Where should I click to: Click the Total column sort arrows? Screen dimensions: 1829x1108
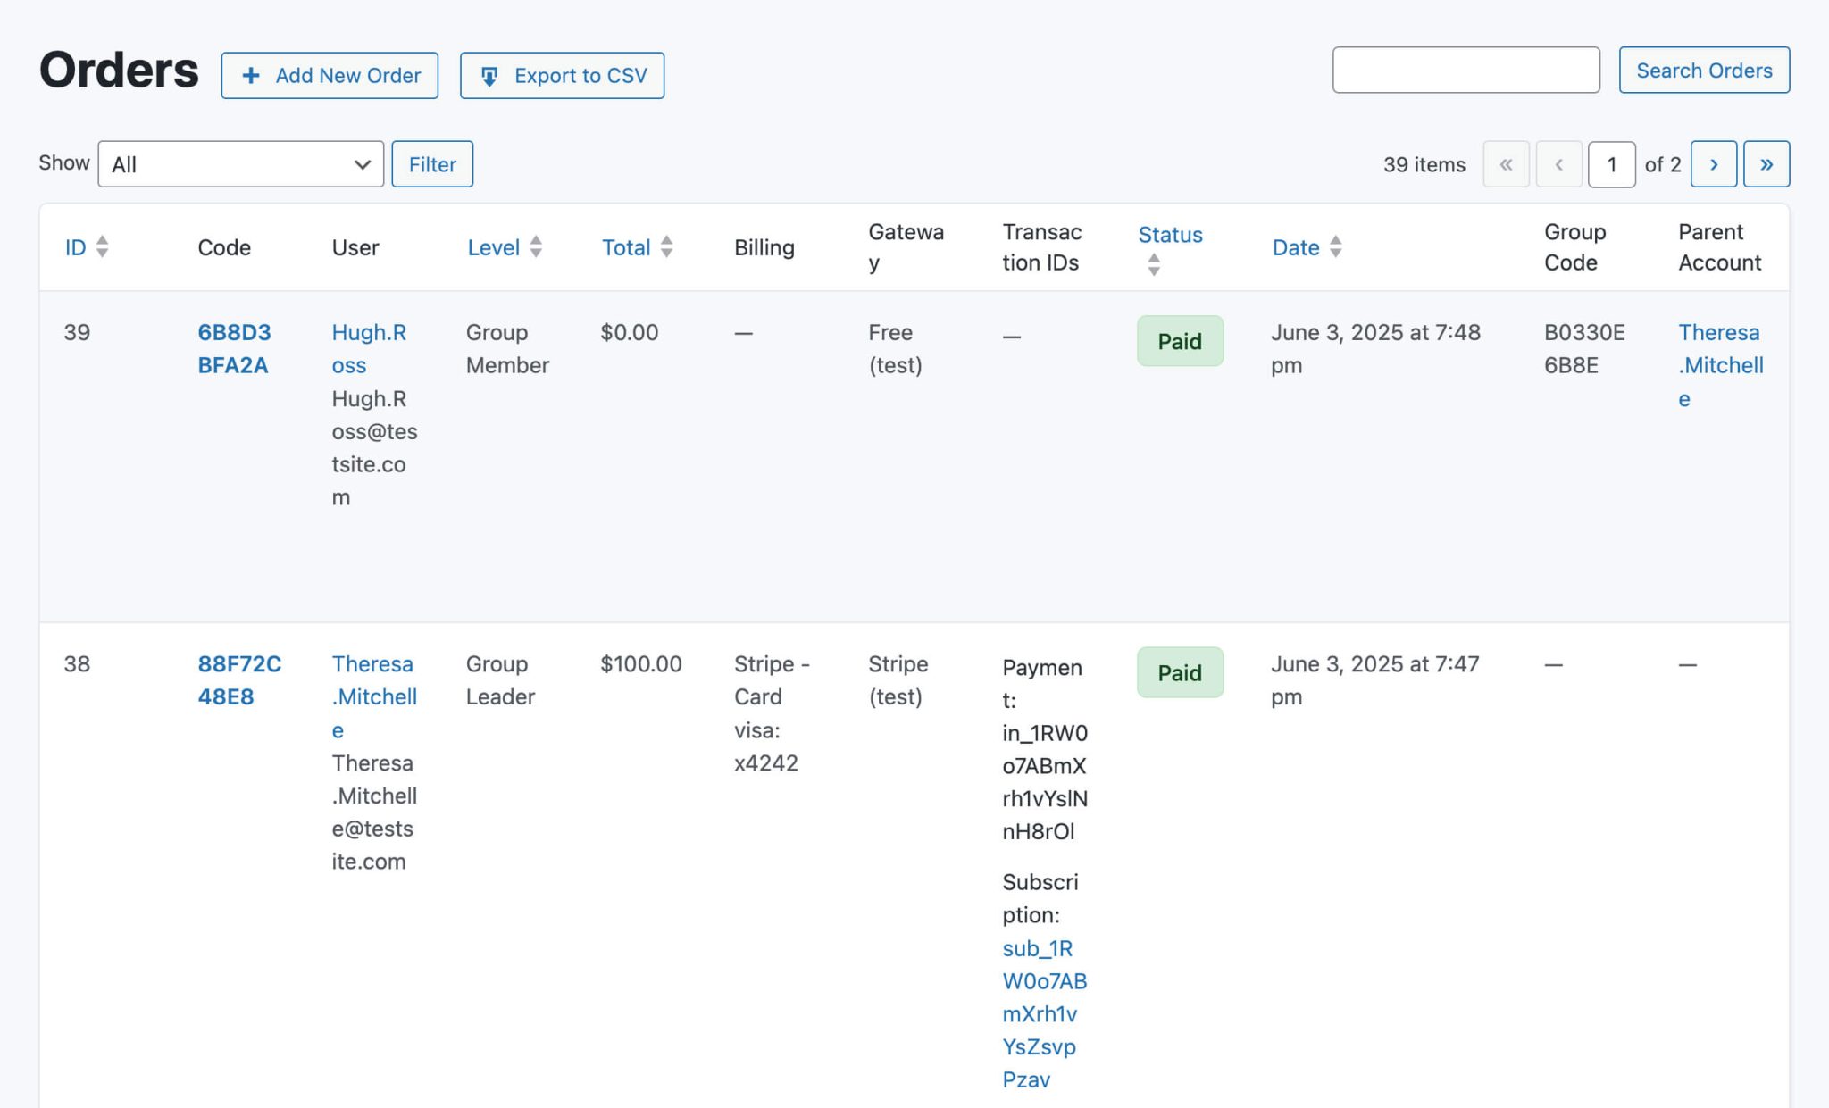(x=666, y=246)
